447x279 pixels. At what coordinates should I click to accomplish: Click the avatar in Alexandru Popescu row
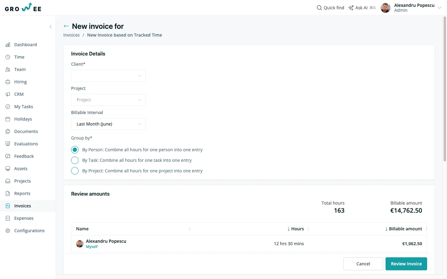80,244
